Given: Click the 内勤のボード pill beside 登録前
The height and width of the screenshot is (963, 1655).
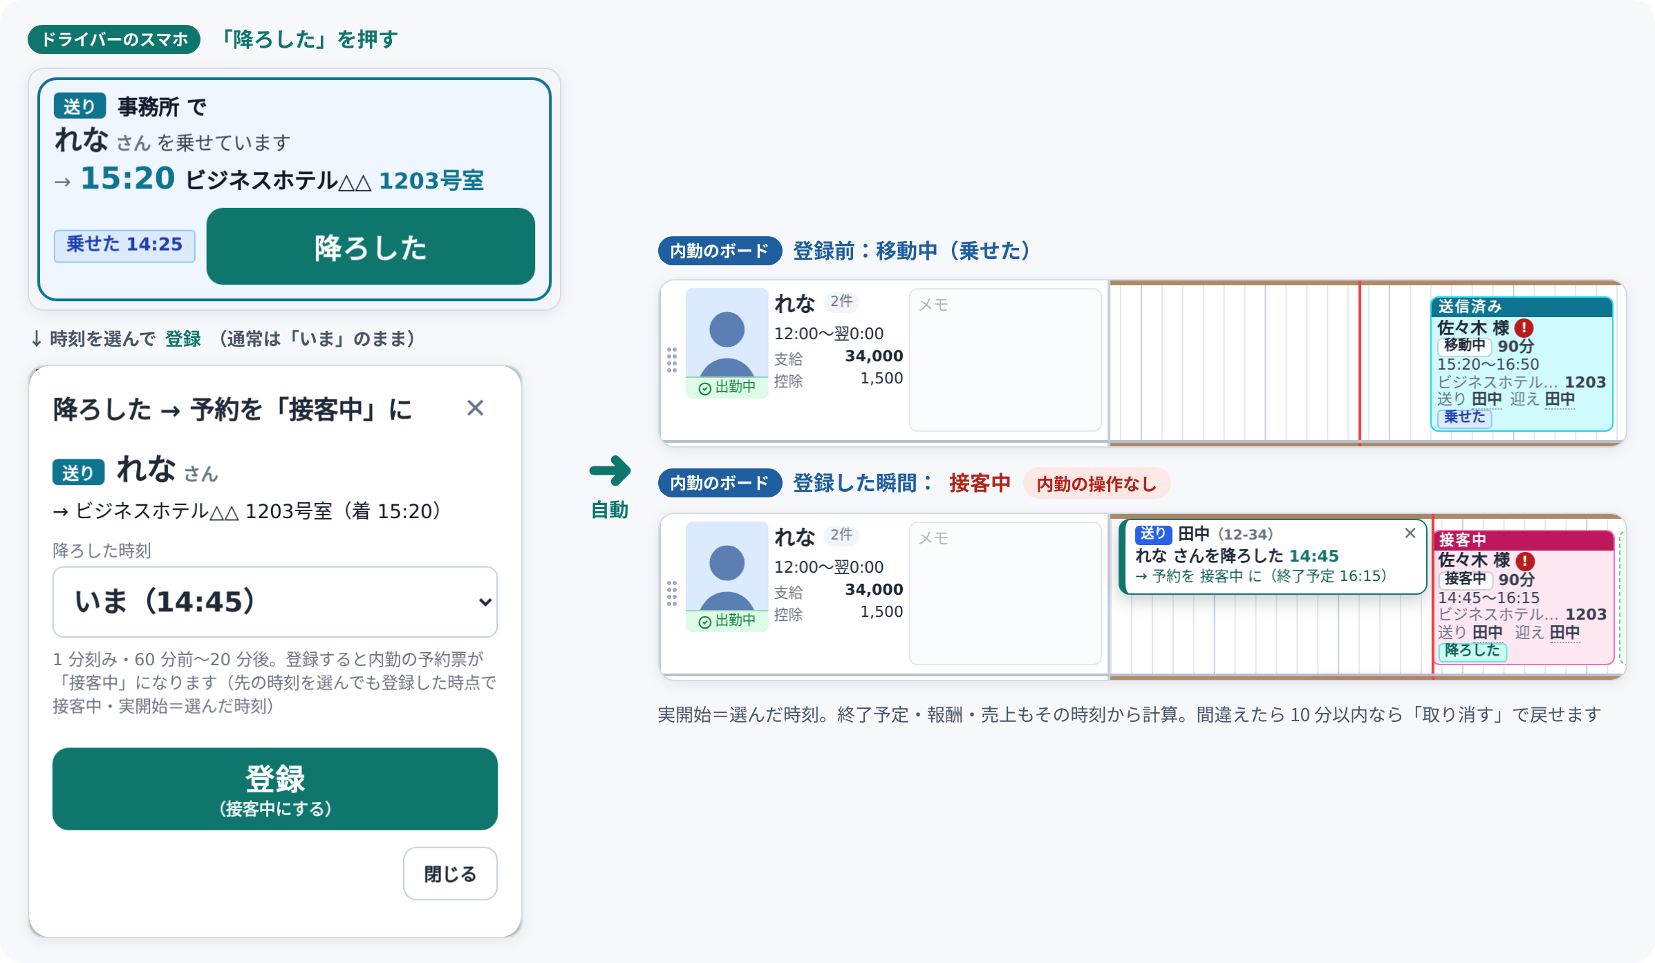Looking at the screenshot, I should (x=720, y=251).
